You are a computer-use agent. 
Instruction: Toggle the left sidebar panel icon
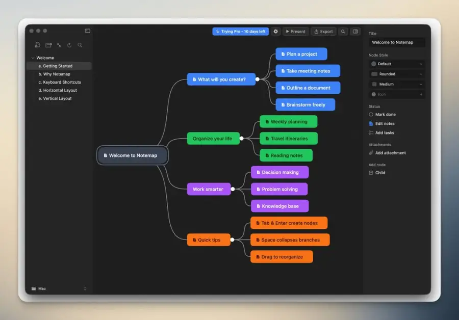(88, 31)
